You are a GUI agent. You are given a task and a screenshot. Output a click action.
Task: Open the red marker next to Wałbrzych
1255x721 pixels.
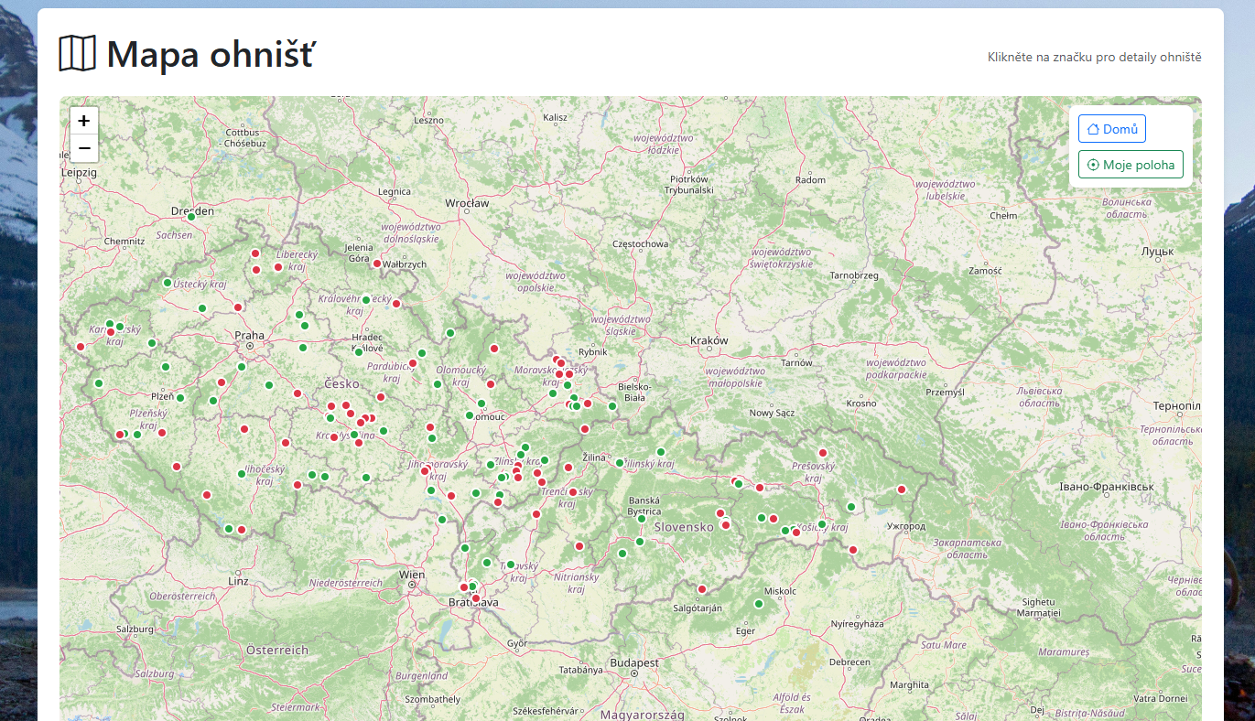click(x=377, y=264)
